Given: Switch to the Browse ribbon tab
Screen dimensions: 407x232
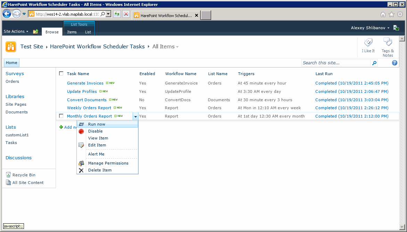Looking at the screenshot, I should 52,32.
